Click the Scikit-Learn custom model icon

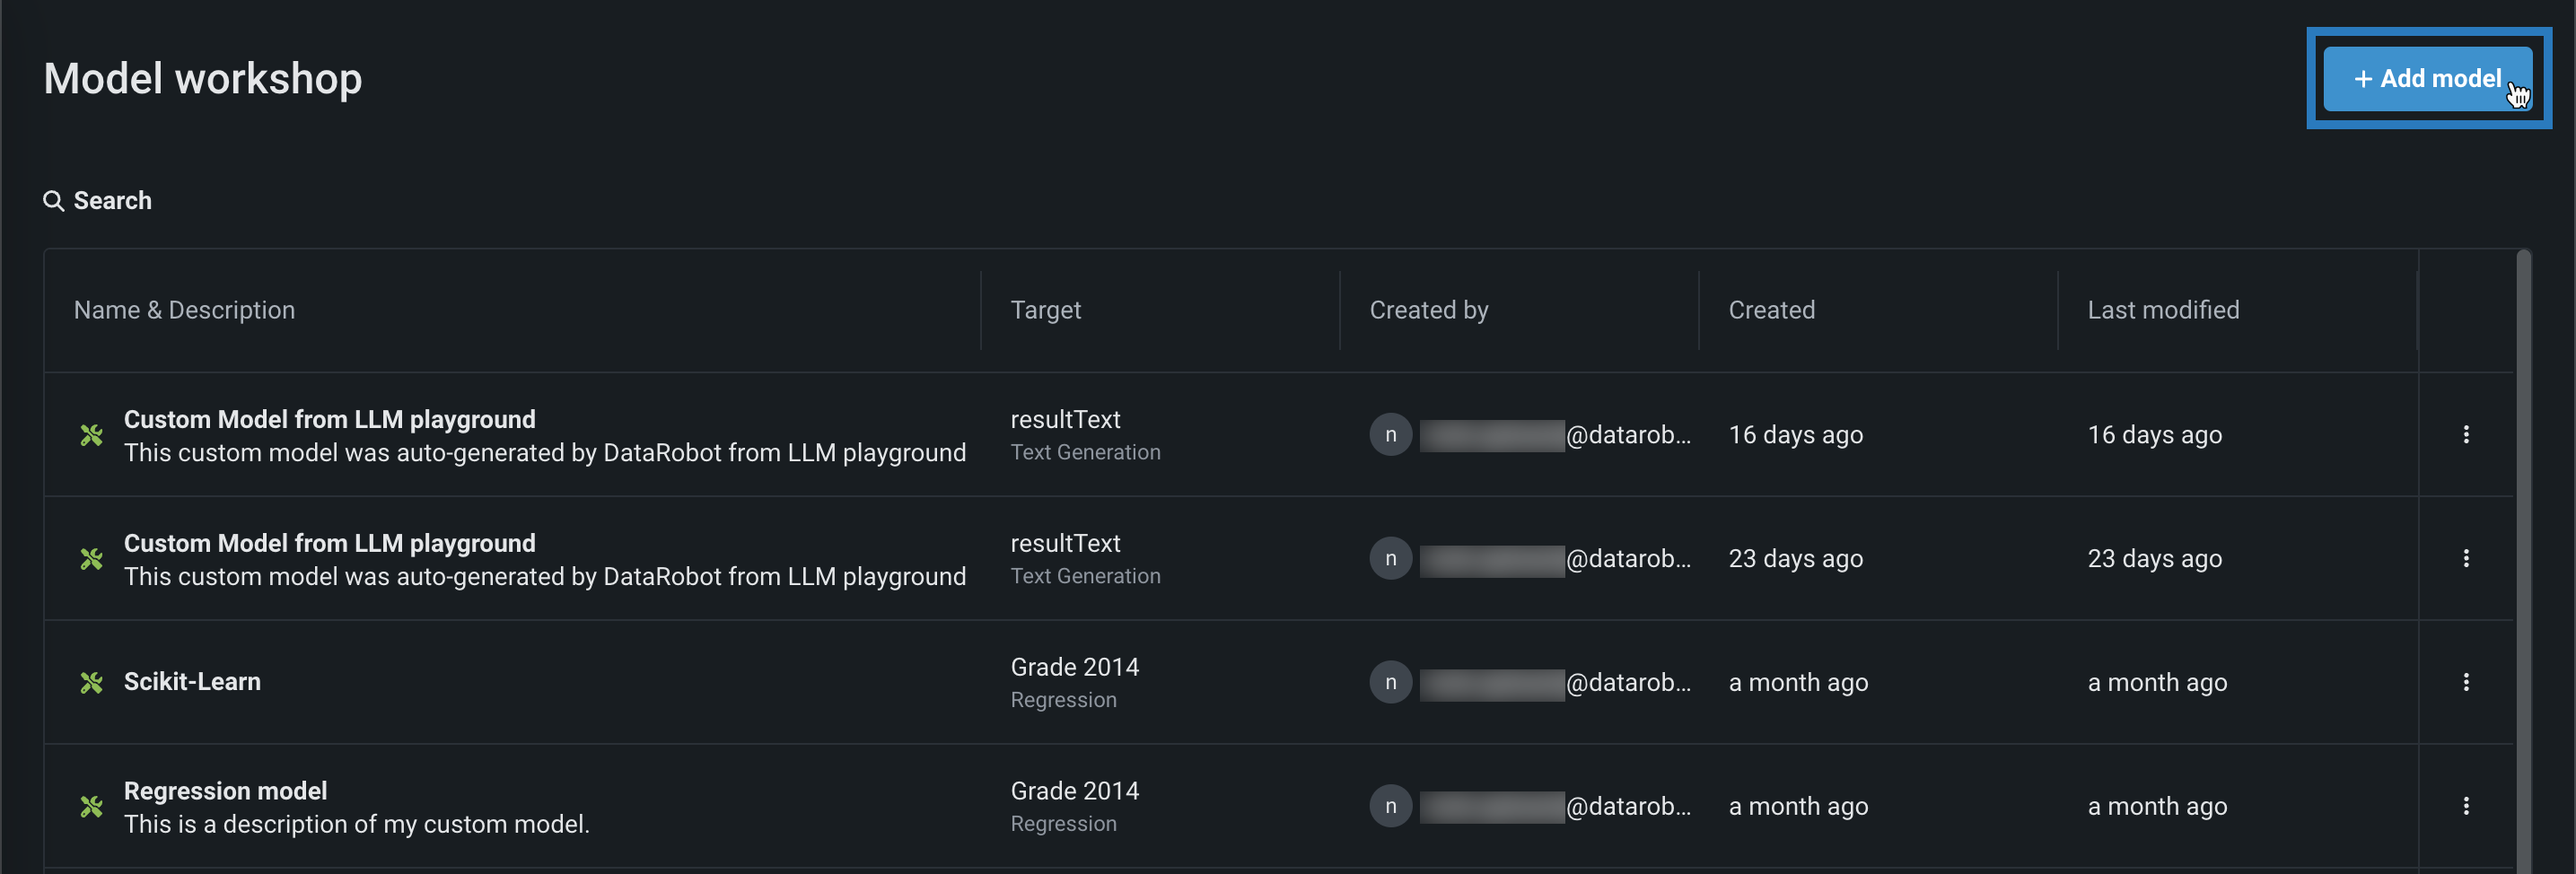pos(91,682)
